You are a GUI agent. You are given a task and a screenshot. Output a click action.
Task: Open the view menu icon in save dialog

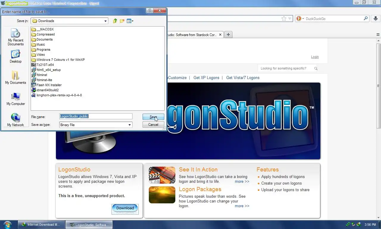(x=130, y=21)
